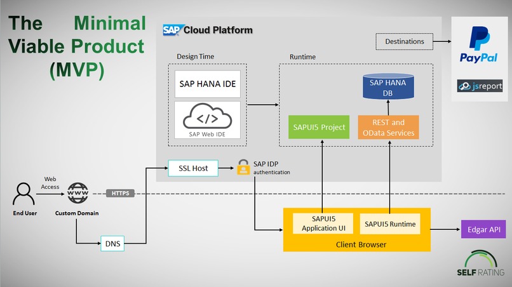512x287 pixels.
Task: Click the Runtime section label
Action: (303, 57)
